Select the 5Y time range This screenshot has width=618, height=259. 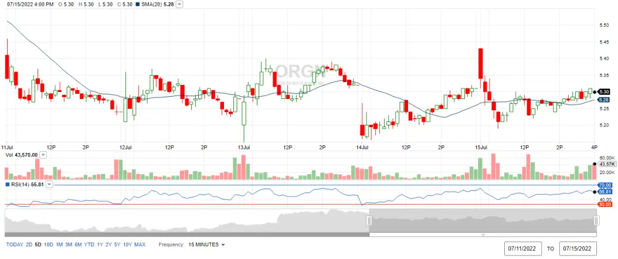point(117,244)
